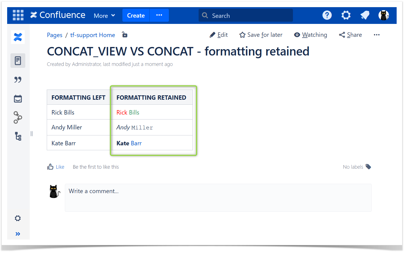
Task: Expand the sidebar with double chevron
Action: point(18,234)
